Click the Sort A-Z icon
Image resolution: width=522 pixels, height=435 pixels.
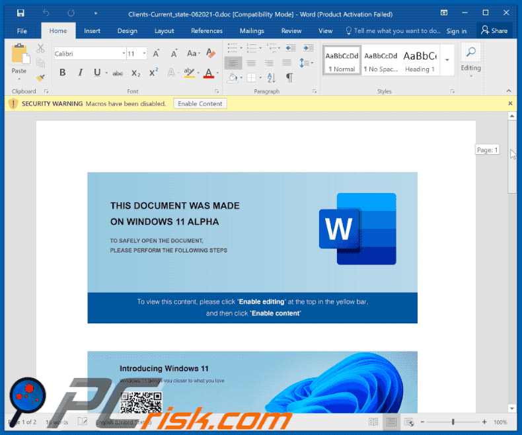[x=272, y=78]
